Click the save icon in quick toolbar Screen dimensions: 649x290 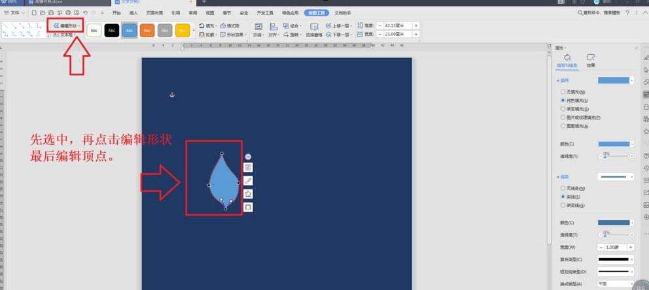(x=51, y=13)
